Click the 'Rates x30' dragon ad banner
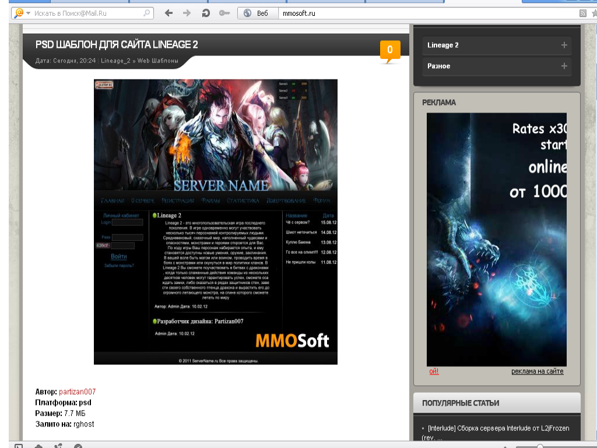 coord(497,239)
